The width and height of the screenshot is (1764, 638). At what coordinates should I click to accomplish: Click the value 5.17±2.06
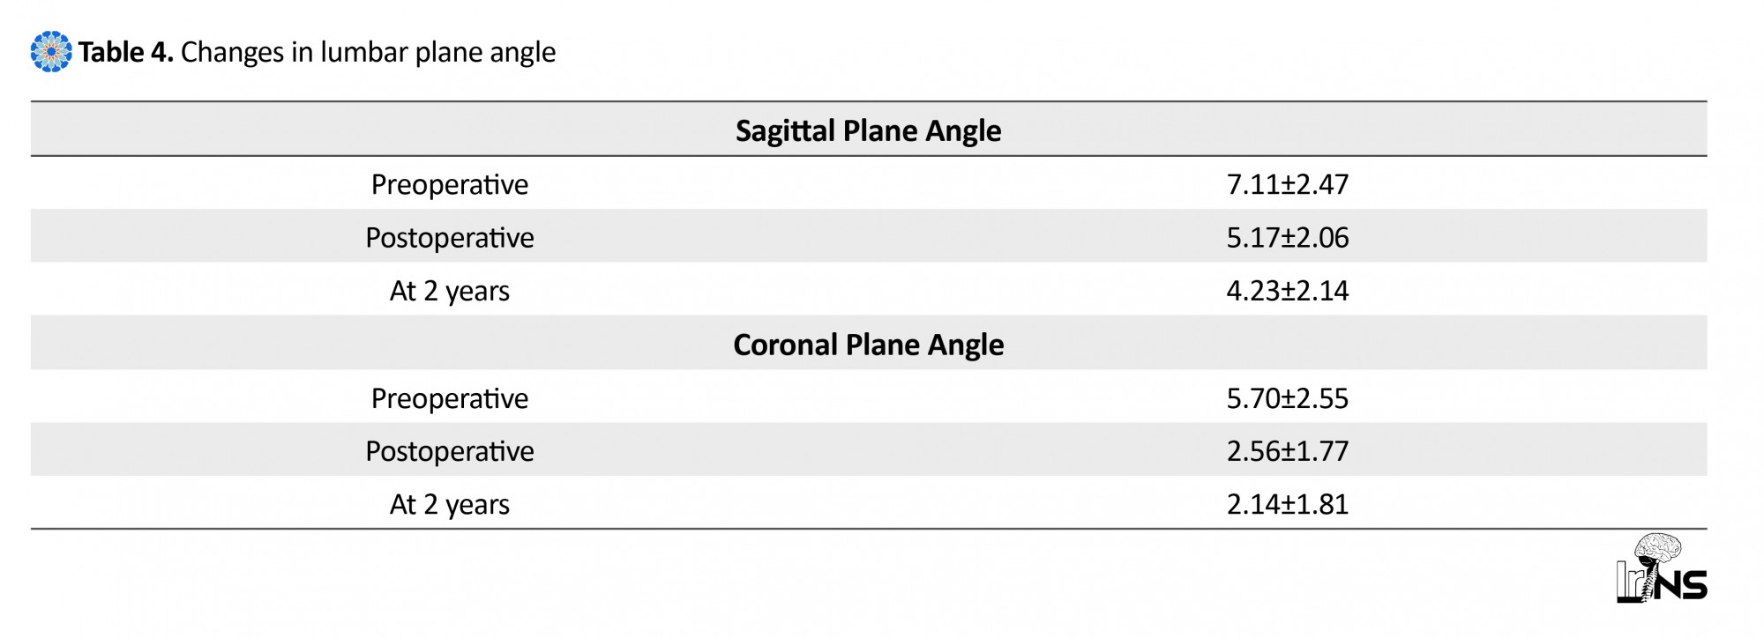pos(1288,238)
